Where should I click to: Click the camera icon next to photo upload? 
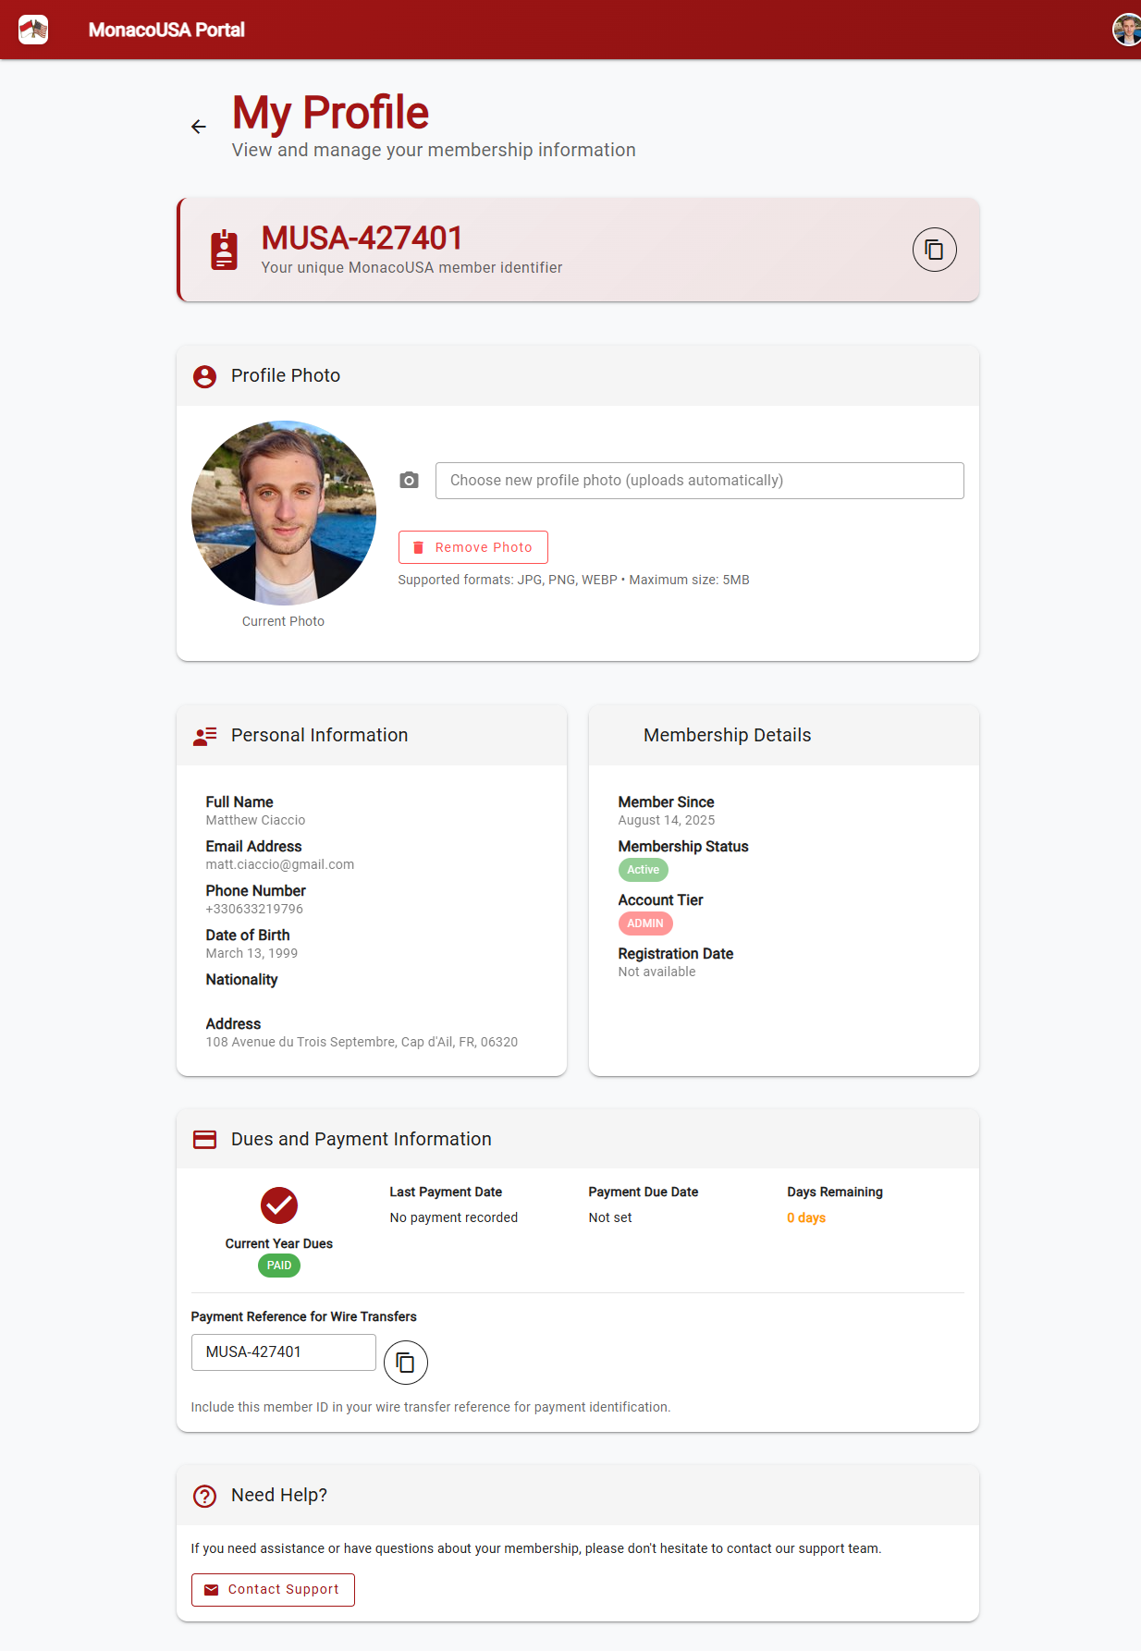[409, 481]
